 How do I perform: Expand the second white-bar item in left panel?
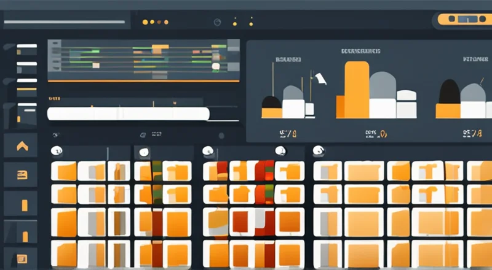coord(28,63)
